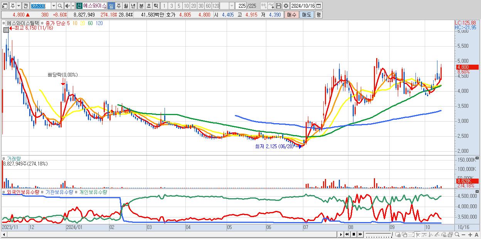Click the 5-day moving average legend
This screenshot has width=481, height=239.
(68, 23)
